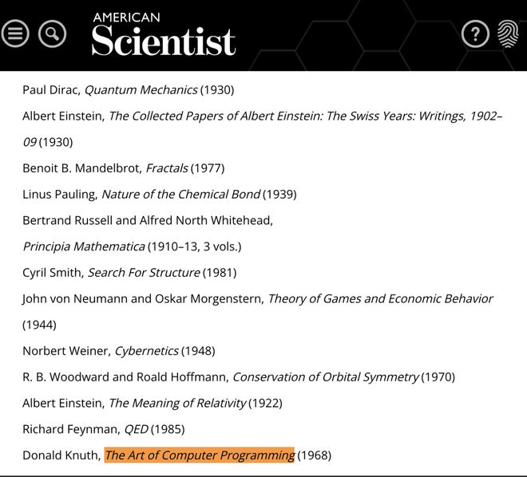Click the Collected Papers of Albert Einstein title
The width and height of the screenshot is (527, 477).
[x=303, y=116]
